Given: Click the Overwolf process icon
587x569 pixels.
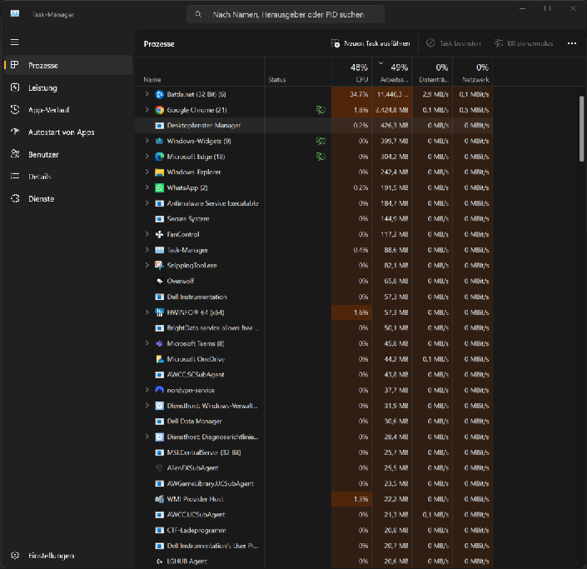Looking at the screenshot, I should (x=160, y=281).
